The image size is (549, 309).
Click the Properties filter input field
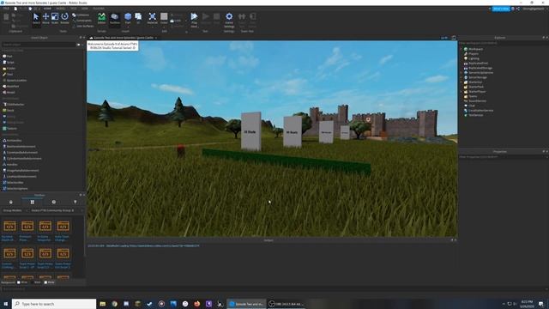click(504, 157)
